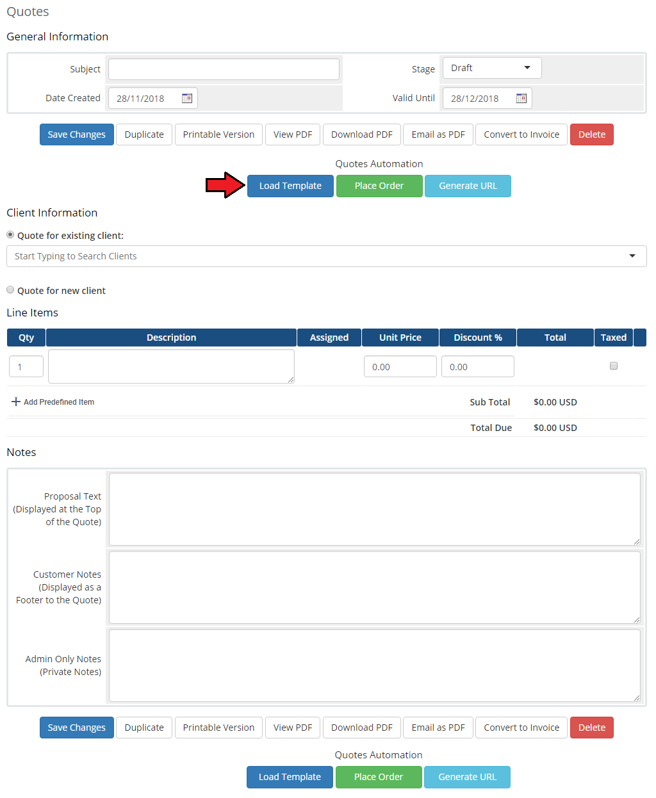The height and width of the screenshot is (798, 656).
Task: Click the Sub Total value $0.00 USD
Action: 555,402
